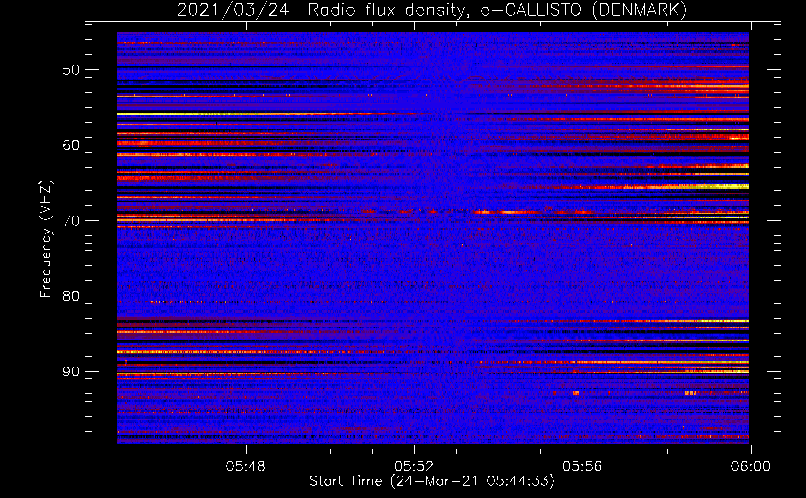Screen dimensions: 806x498
Task: Click the 50 MHz frequency tick label
Action: pos(71,70)
